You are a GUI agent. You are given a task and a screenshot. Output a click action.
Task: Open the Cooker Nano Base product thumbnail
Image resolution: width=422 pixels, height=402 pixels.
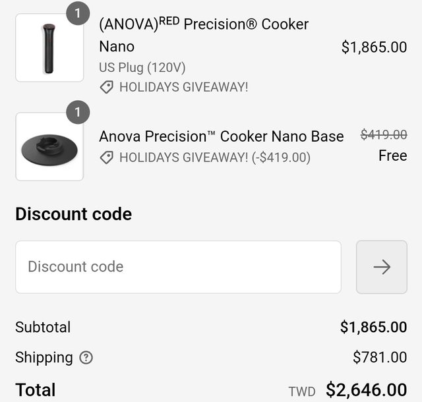click(49, 147)
